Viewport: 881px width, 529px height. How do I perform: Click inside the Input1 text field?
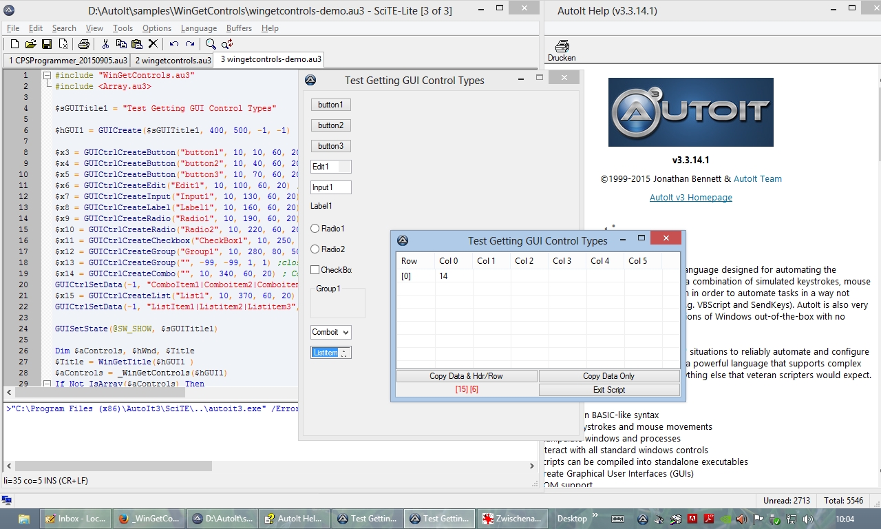(x=330, y=187)
